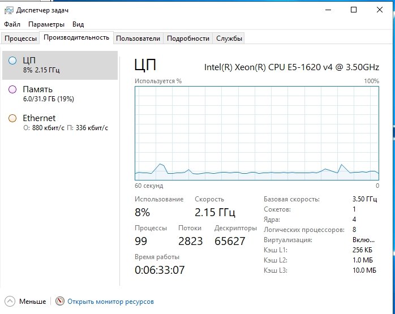This screenshot has height=314, width=395.
Task: Minimize the Task Manager window
Action: pos(328,10)
